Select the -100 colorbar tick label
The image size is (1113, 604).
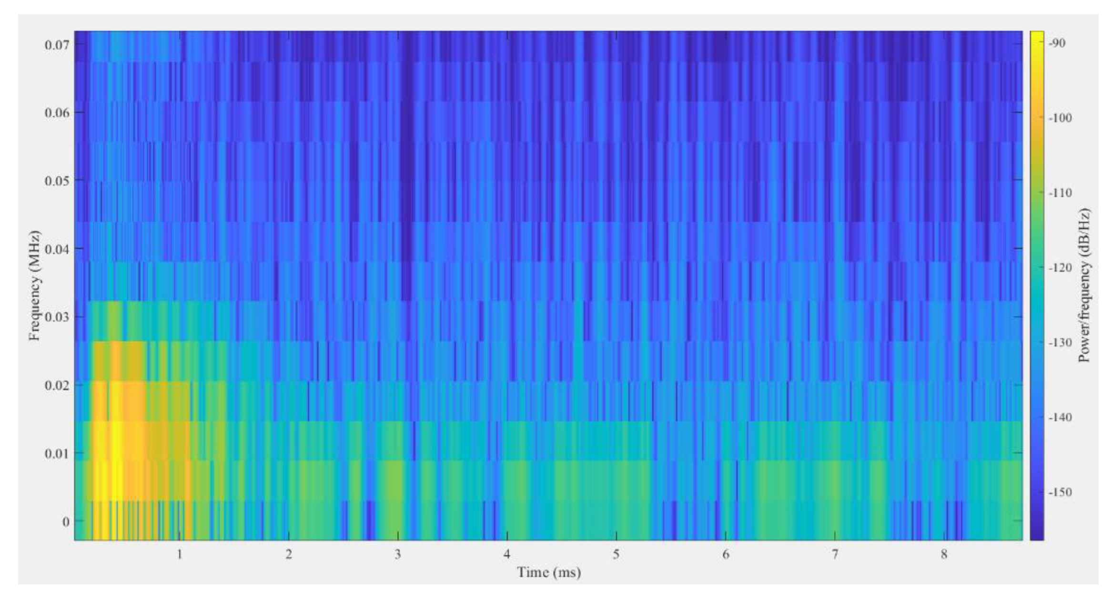click(1061, 118)
